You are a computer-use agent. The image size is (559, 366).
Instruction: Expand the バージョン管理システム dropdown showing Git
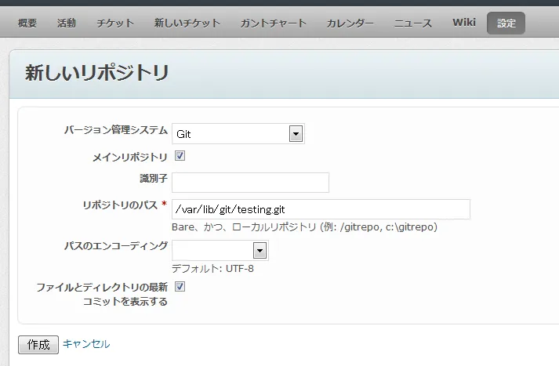tap(238, 134)
